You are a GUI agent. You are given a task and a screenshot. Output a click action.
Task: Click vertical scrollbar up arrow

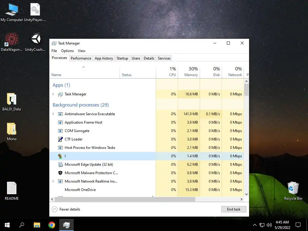[x=247, y=81]
